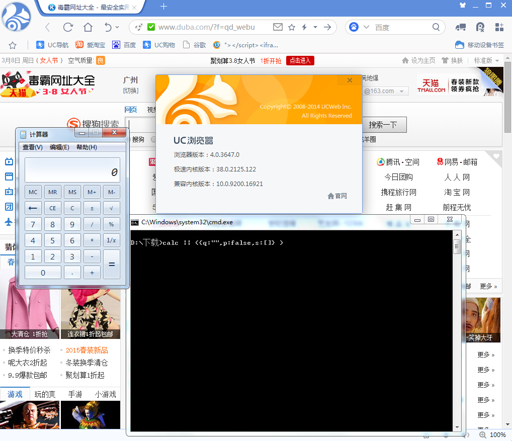
Task: Select 小游戏 tab
Action: click(105, 394)
